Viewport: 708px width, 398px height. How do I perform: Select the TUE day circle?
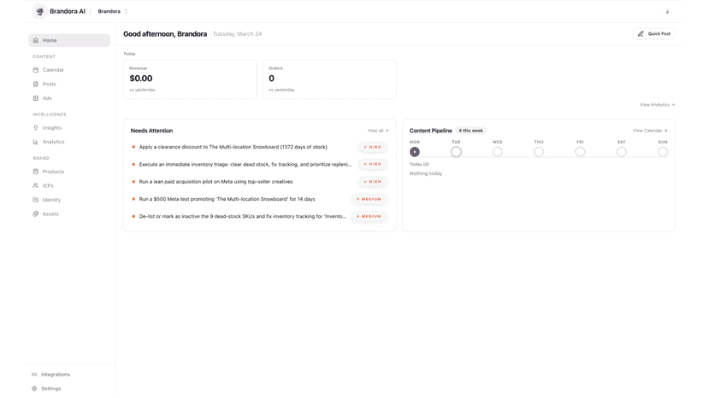pyautogui.click(x=456, y=152)
